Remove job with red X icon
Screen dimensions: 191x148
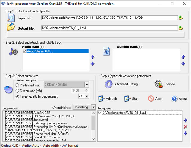tap(185, 127)
